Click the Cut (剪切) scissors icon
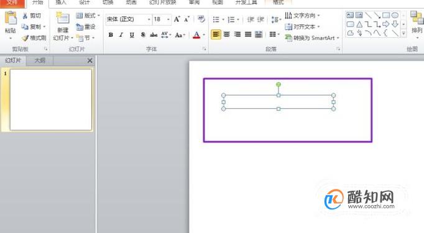This screenshot has height=233, width=424. [x=25, y=16]
